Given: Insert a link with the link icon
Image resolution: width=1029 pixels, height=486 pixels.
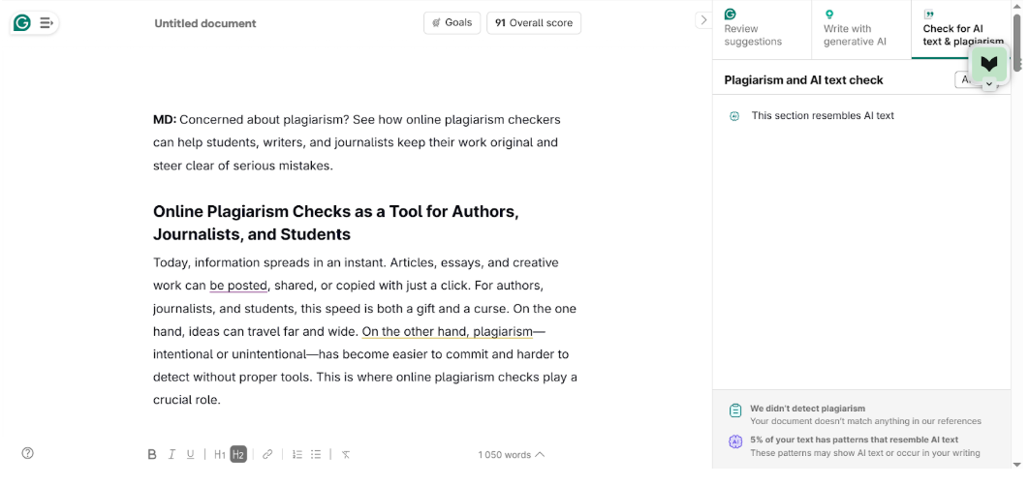Looking at the screenshot, I should click(267, 454).
